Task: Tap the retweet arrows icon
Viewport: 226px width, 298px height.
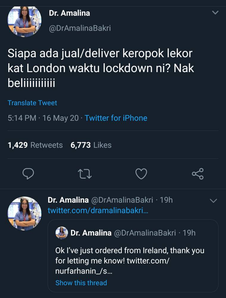Action: (x=85, y=174)
